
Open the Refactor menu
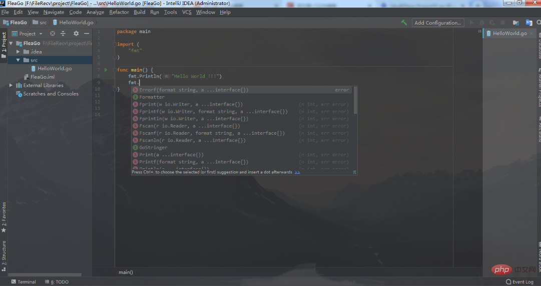(x=119, y=12)
